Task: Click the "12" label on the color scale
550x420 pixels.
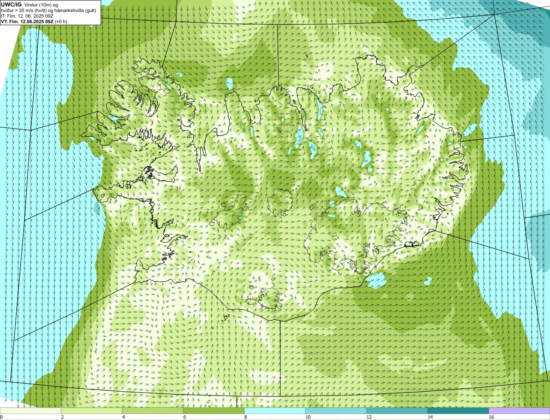Action: tap(369, 417)
